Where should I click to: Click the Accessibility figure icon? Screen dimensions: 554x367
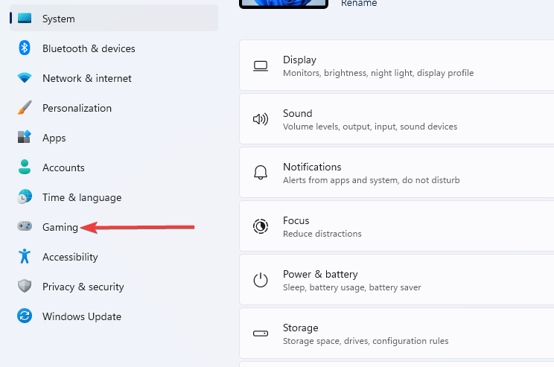(x=25, y=256)
